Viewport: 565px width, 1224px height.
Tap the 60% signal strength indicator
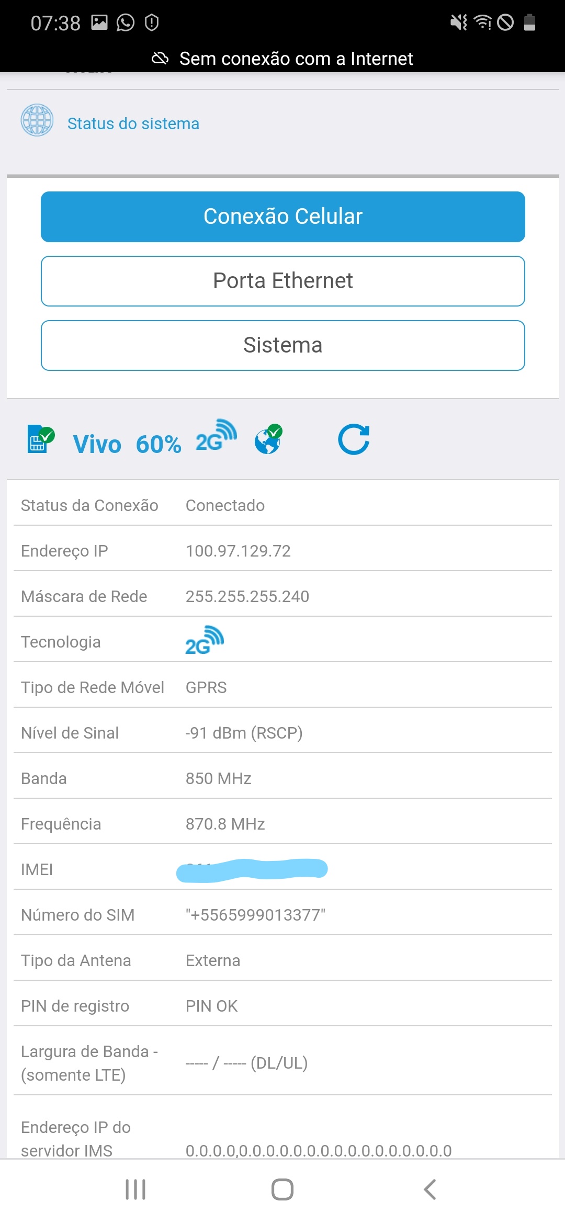pyautogui.click(x=159, y=445)
